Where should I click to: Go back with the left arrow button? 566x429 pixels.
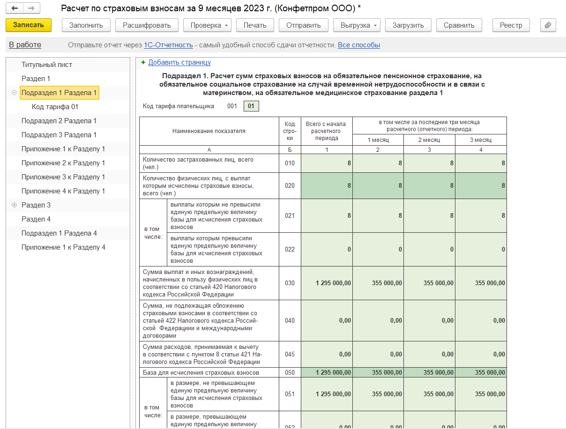(x=15, y=8)
